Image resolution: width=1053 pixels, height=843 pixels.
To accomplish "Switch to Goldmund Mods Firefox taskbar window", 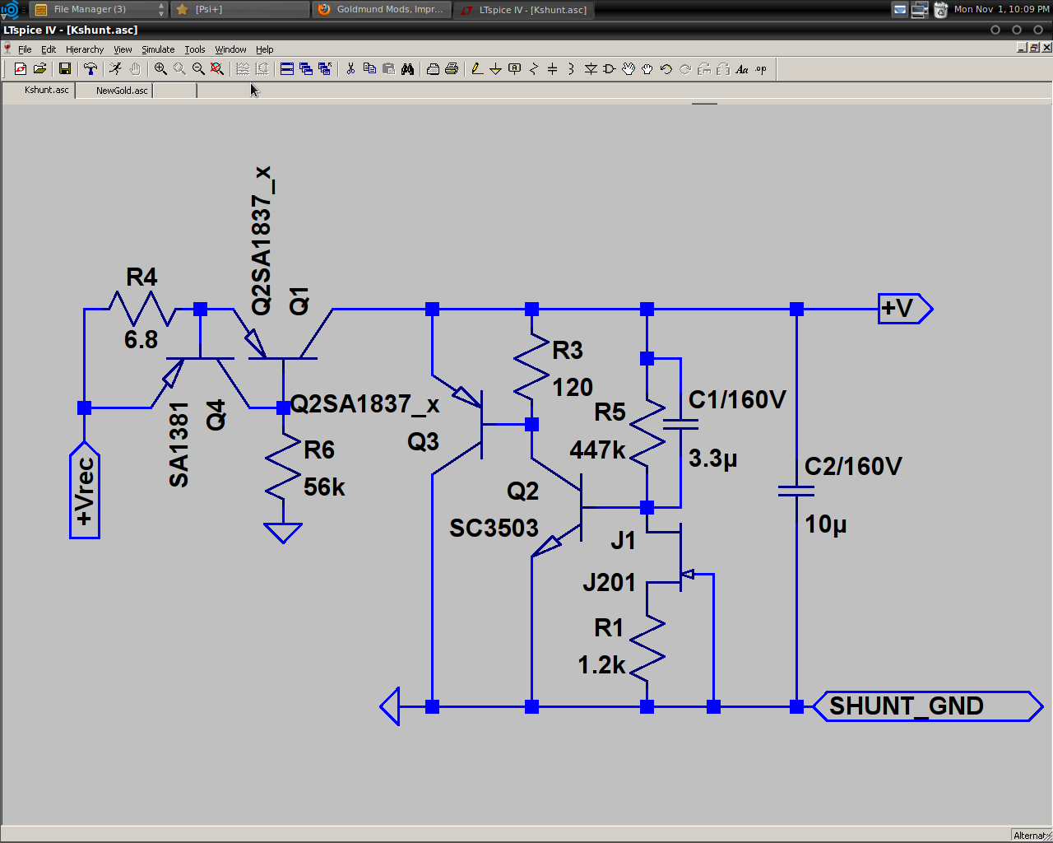I will pyautogui.click(x=382, y=9).
